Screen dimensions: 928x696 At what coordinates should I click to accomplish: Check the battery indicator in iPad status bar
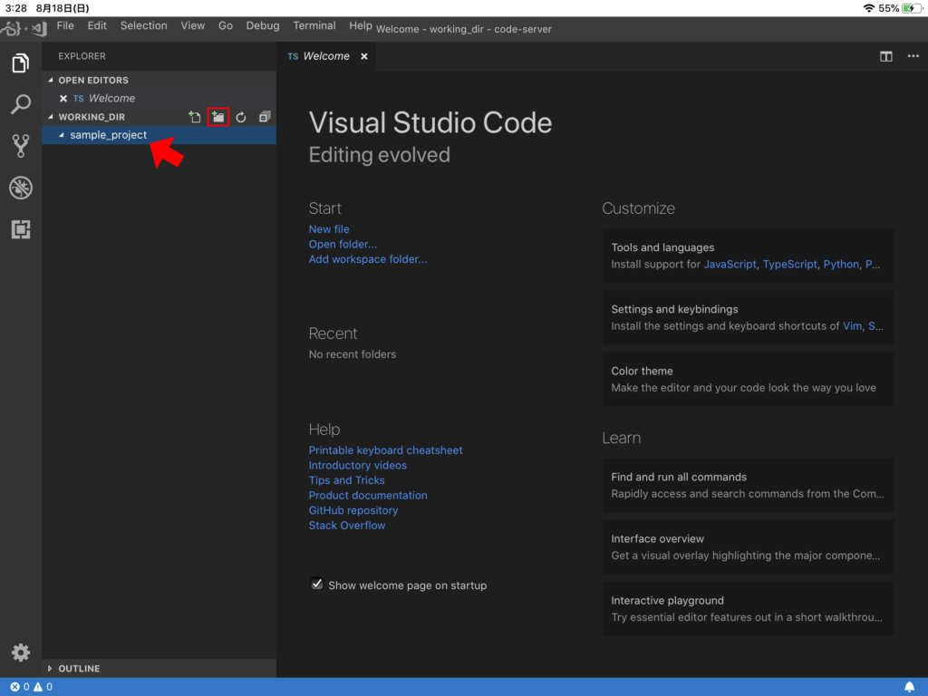tap(912, 8)
